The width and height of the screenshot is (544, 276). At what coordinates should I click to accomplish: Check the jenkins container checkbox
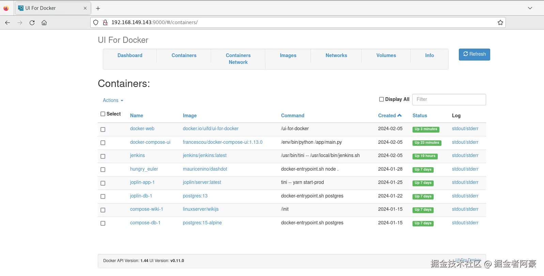pyautogui.click(x=103, y=156)
